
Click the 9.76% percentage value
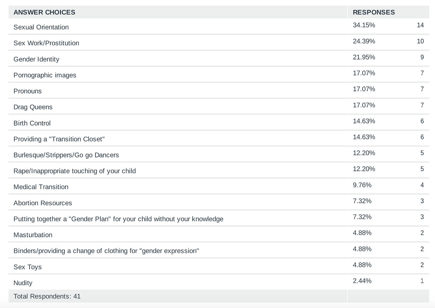362,185
